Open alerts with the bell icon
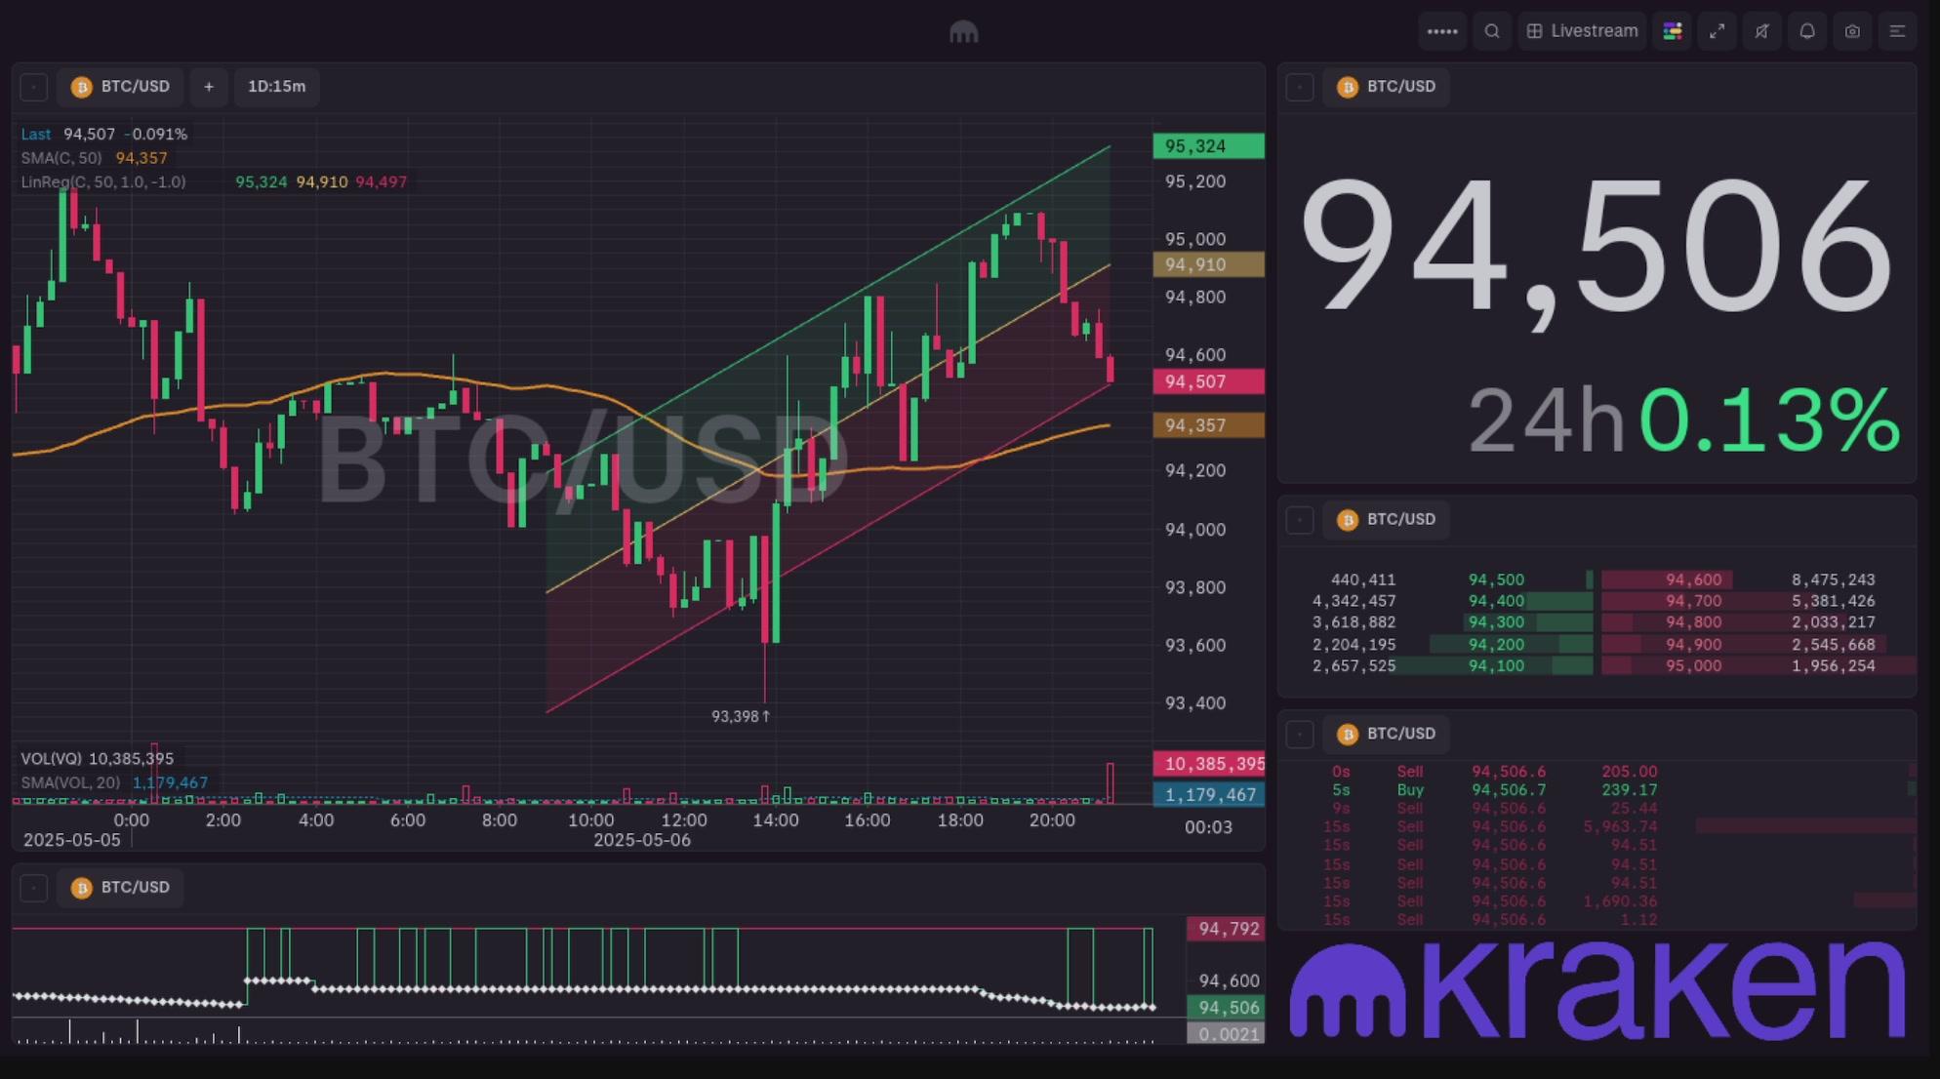1940x1079 pixels. click(1807, 31)
